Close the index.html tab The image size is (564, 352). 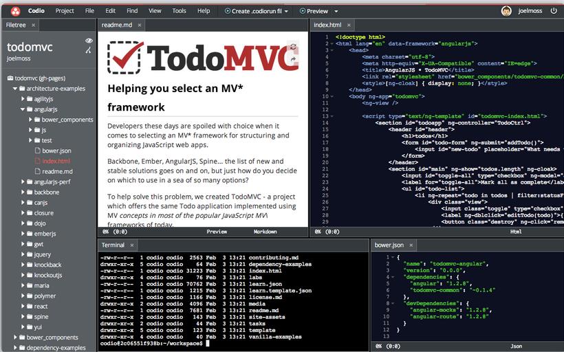[x=349, y=25]
